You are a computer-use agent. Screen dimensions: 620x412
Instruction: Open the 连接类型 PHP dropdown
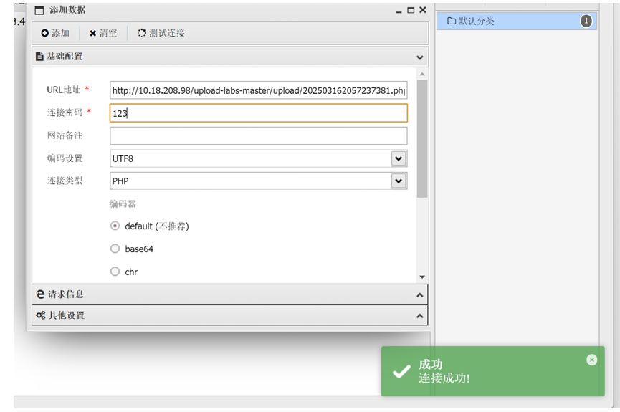(x=399, y=181)
